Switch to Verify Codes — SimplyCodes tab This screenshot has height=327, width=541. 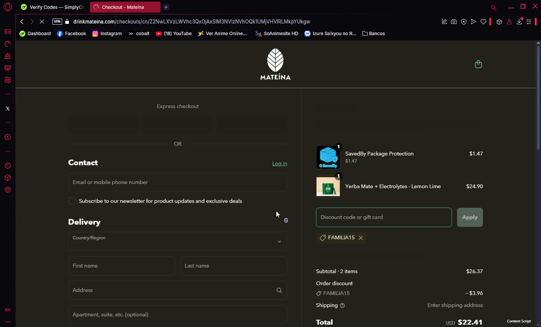53,7
